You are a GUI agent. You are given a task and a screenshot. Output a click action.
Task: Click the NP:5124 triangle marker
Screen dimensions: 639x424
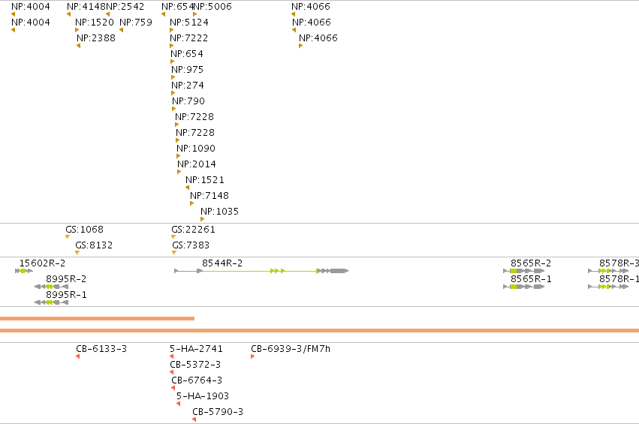[x=171, y=30]
